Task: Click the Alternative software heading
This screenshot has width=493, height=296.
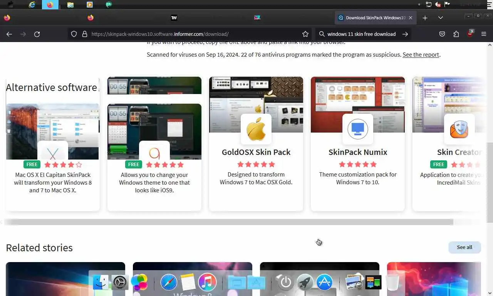Action: click(x=52, y=87)
